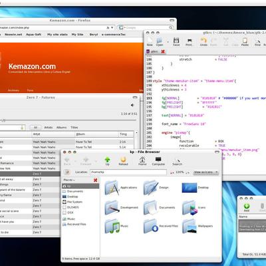Open the View as Icons dropdown
The image size is (266, 266).
click(x=205, y=172)
